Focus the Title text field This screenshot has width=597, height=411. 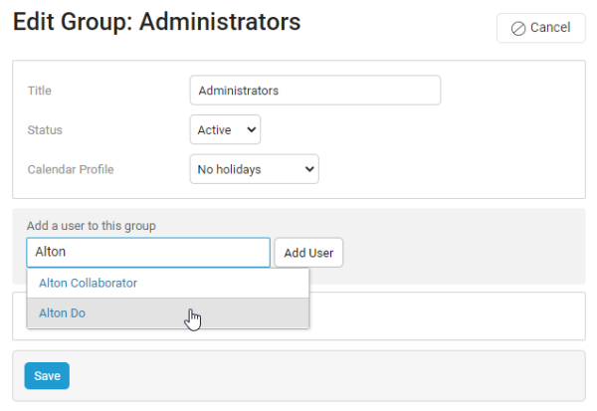tap(314, 91)
